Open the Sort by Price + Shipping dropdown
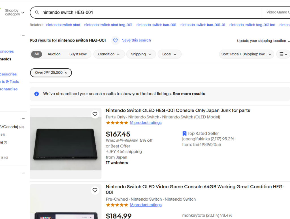Image resolution: width=290 pixels, height=219 pixels. pos(246,54)
